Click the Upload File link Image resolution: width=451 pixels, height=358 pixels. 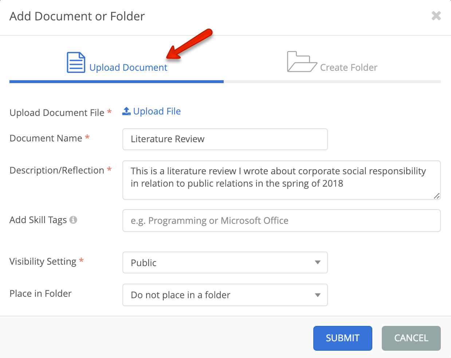coord(157,111)
